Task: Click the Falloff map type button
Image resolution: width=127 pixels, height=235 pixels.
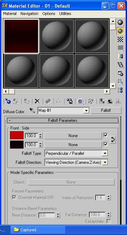Action: pyautogui.click(x=106, y=110)
